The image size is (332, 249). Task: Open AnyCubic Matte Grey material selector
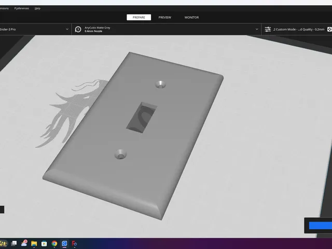(167, 29)
